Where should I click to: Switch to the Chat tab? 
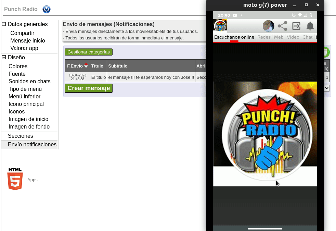[308, 37]
